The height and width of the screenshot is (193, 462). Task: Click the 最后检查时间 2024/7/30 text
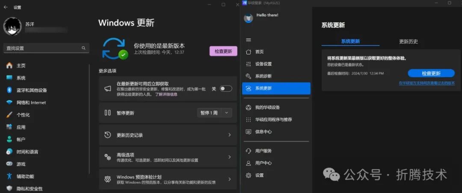(x=355, y=73)
